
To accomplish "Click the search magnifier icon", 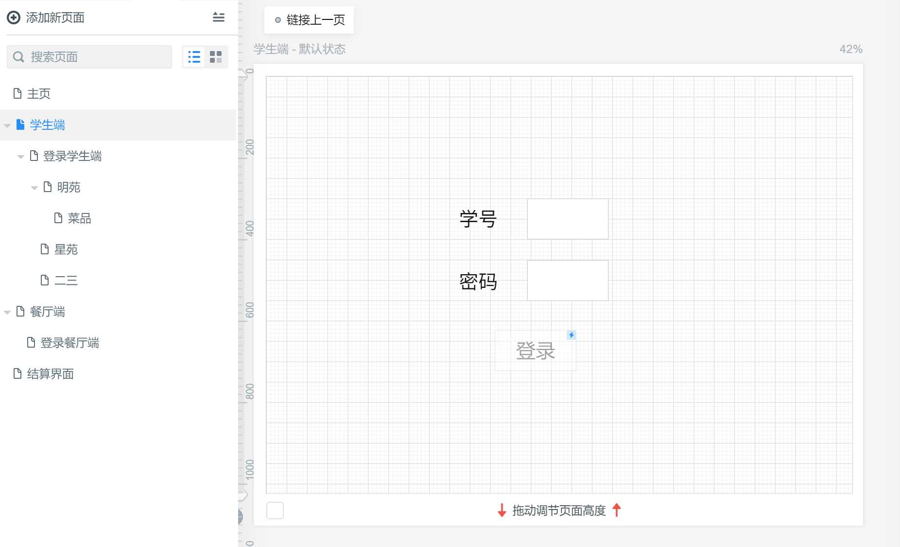I will (18, 57).
